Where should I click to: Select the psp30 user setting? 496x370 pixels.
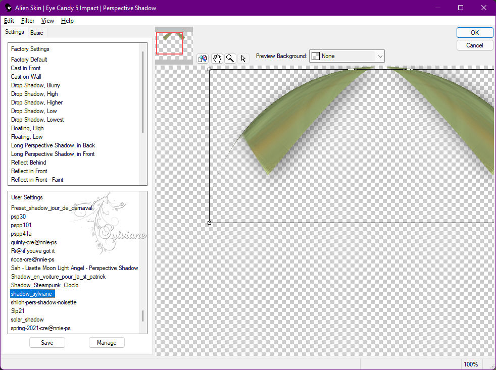click(x=18, y=217)
